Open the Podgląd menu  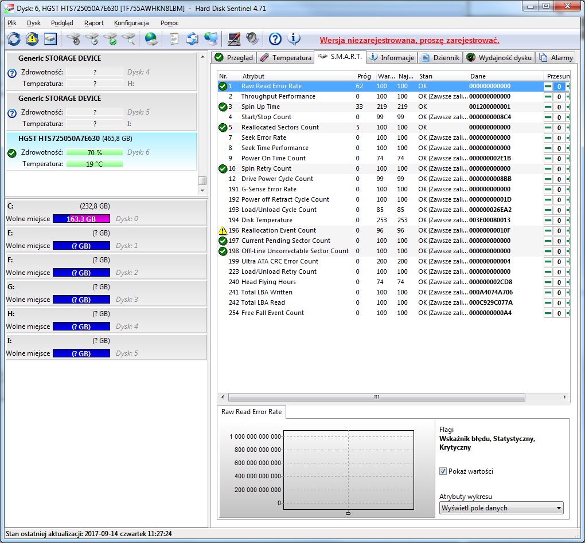(x=62, y=23)
